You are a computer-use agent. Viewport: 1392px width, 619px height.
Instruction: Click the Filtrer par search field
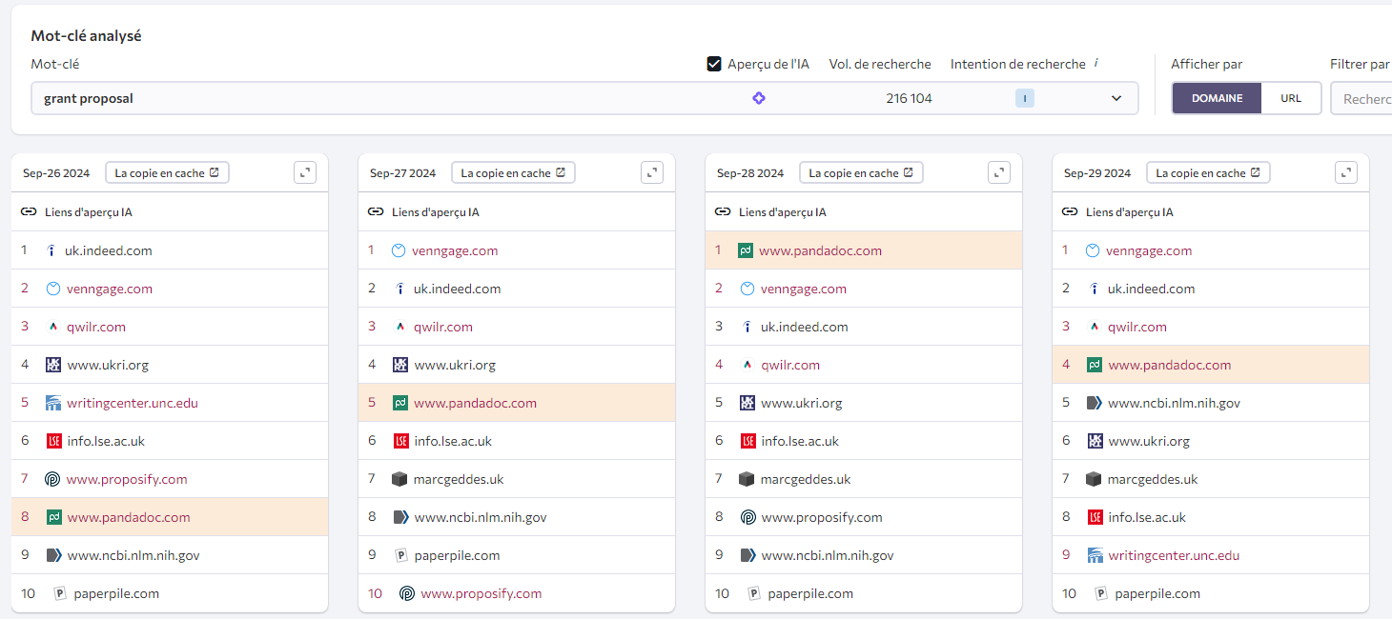coord(1361,98)
